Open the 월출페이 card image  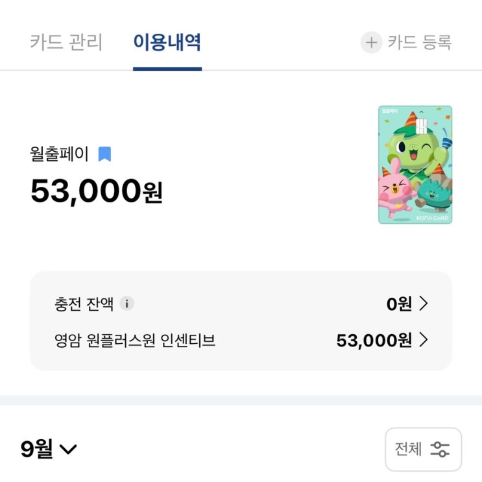point(415,165)
